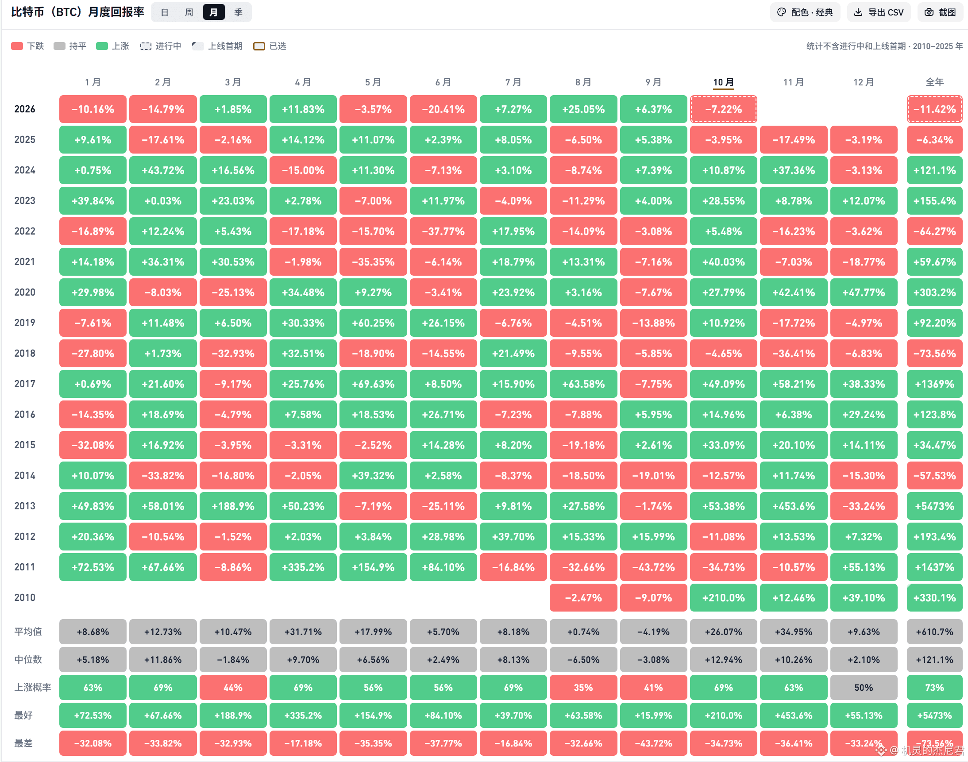Screen dimensions: 968x762
Task: Click the 上涨概率 December cell 50%
Action: 864,688
